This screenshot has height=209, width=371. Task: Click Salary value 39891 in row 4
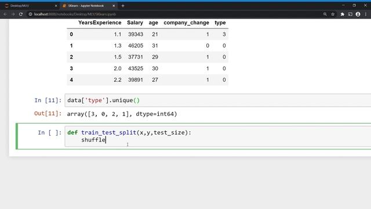pos(136,80)
